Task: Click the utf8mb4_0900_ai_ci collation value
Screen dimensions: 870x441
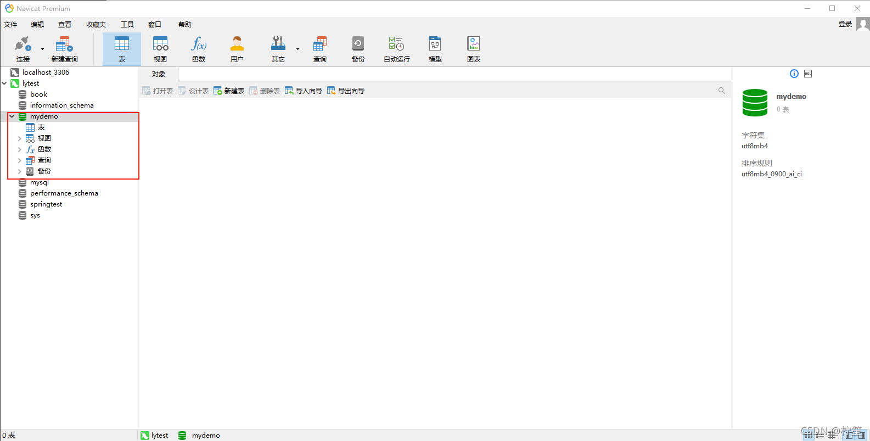Action: point(772,174)
